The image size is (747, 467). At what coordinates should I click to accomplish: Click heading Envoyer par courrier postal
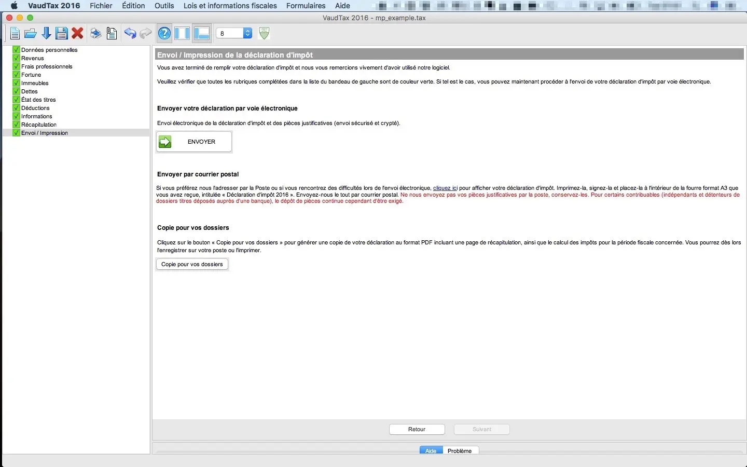[x=198, y=174]
